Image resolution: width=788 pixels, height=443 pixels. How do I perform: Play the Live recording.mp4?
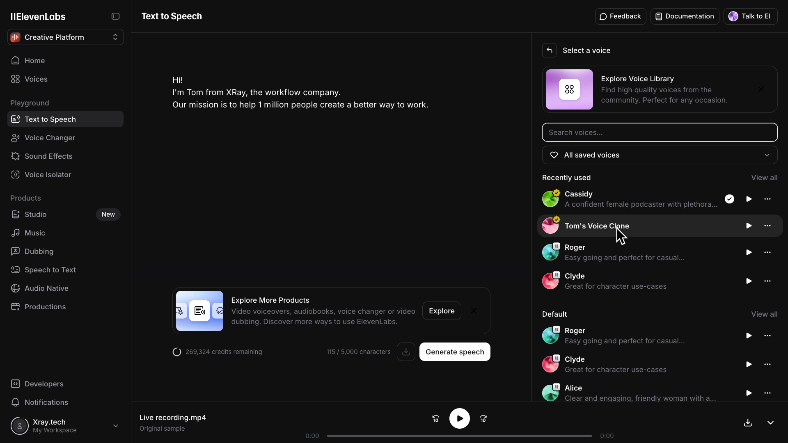(460, 418)
